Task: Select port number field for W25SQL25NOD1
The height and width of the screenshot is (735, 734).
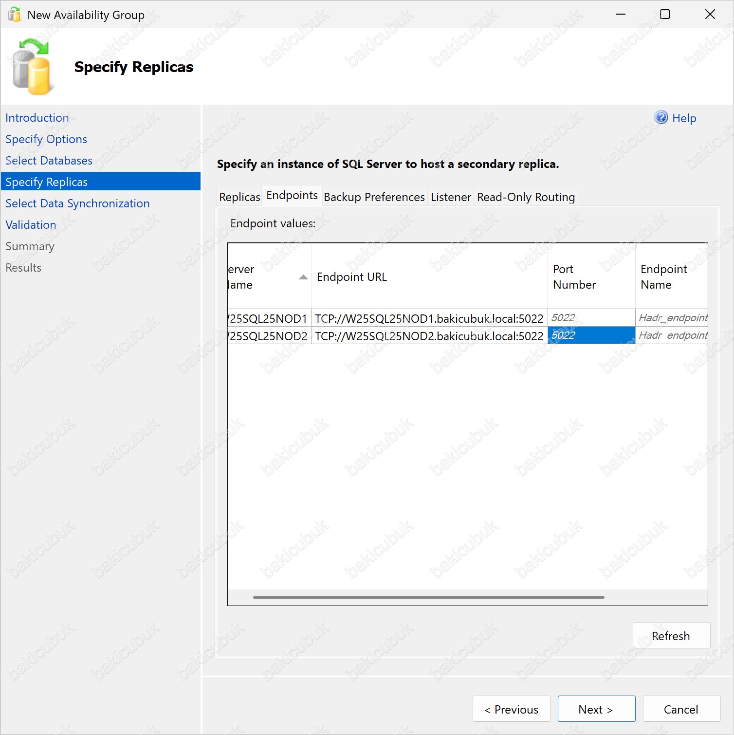Action: point(591,318)
